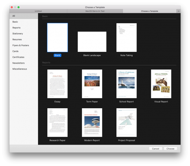Confirm with the Choose button
This screenshot has width=190, height=166.
(170, 149)
